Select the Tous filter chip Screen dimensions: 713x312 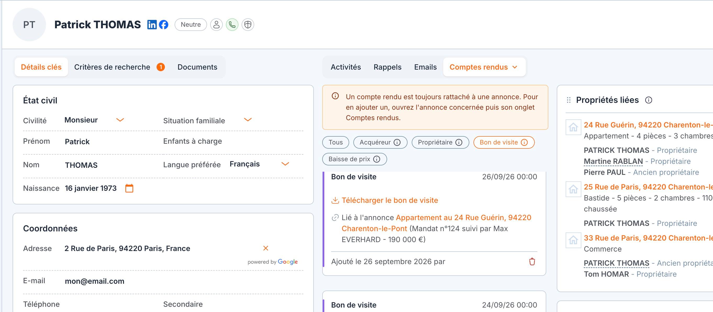pos(336,142)
